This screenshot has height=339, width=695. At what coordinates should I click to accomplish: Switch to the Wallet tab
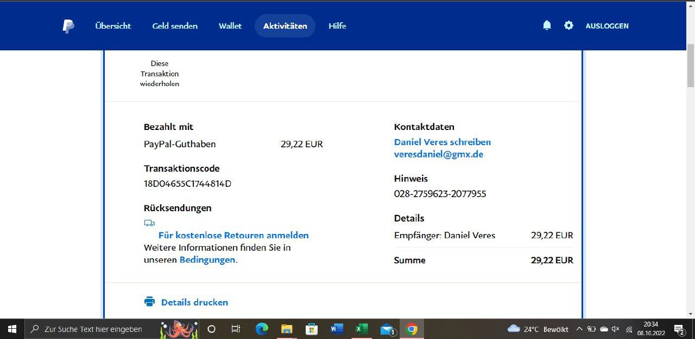230,26
